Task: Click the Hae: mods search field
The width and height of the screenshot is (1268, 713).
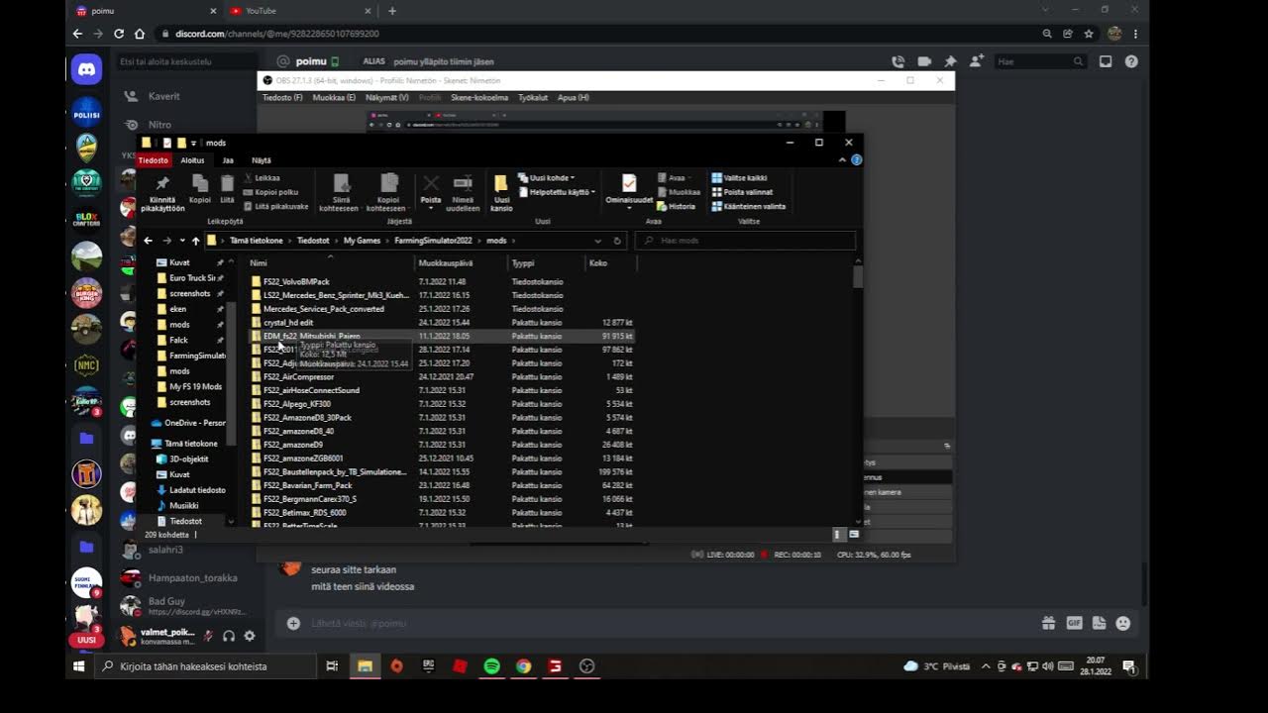Action: click(x=745, y=241)
